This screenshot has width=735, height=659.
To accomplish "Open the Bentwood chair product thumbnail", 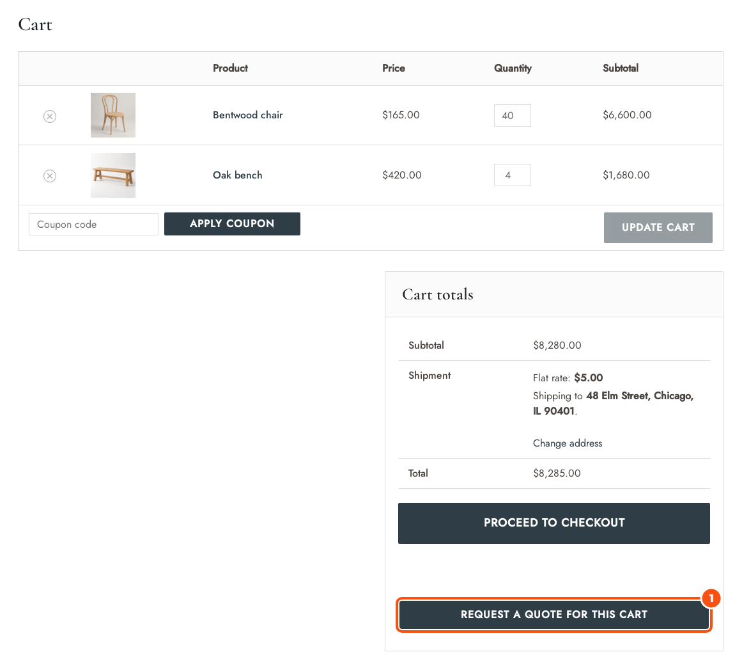I will click(x=113, y=115).
